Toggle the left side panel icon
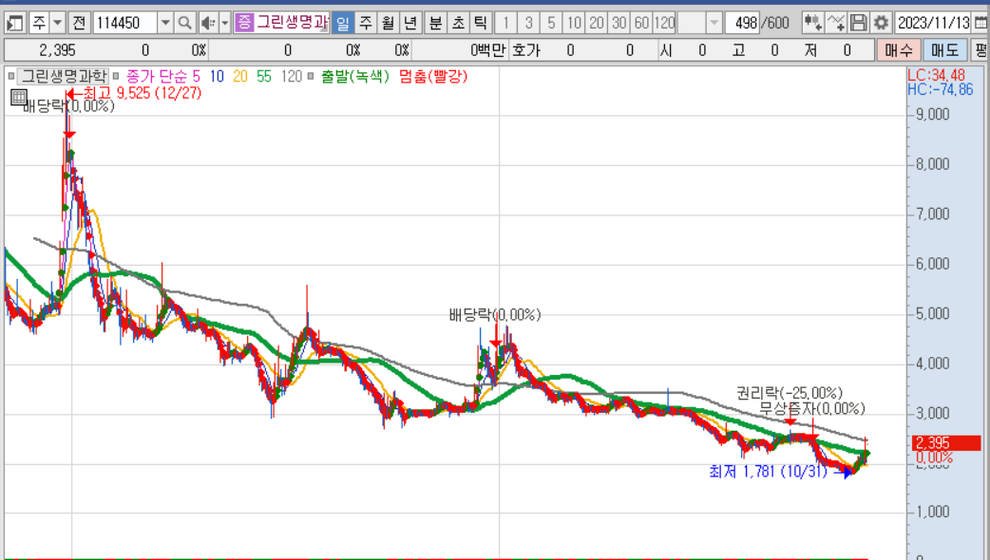 click(14, 24)
